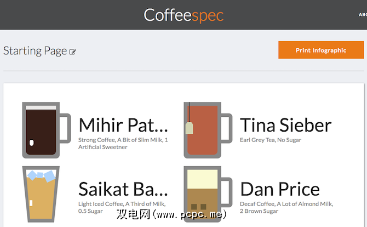Open the Coffeespec logo home link
367x227 pixels.
pos(184,15)
